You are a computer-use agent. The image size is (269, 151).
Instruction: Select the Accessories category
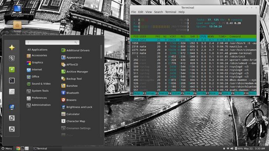coord(37,55)
